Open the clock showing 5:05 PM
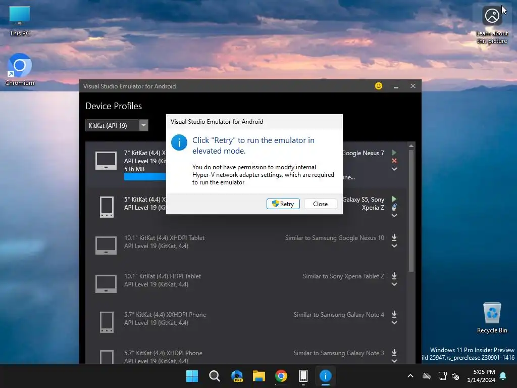The height and width of the screenshot is (388, 517). (481, 376)
